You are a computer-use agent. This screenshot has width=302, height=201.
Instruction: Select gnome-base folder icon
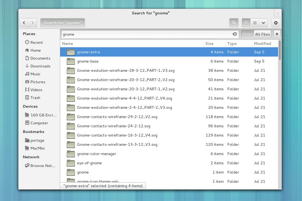point(71,61)
